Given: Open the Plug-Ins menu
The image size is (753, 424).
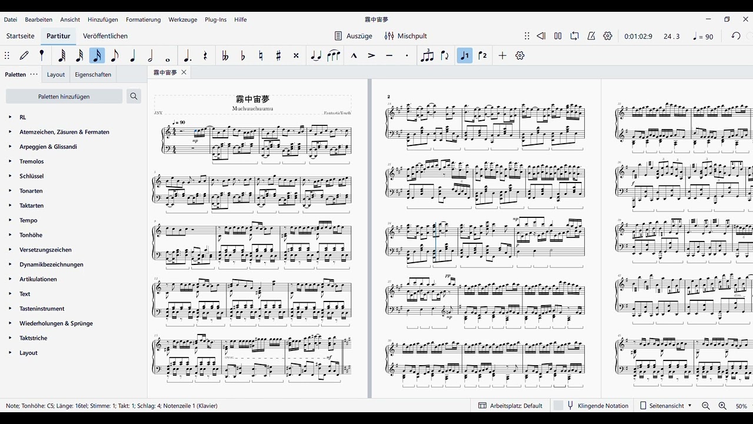Looking at the screenshot, I should coord(216,19).
